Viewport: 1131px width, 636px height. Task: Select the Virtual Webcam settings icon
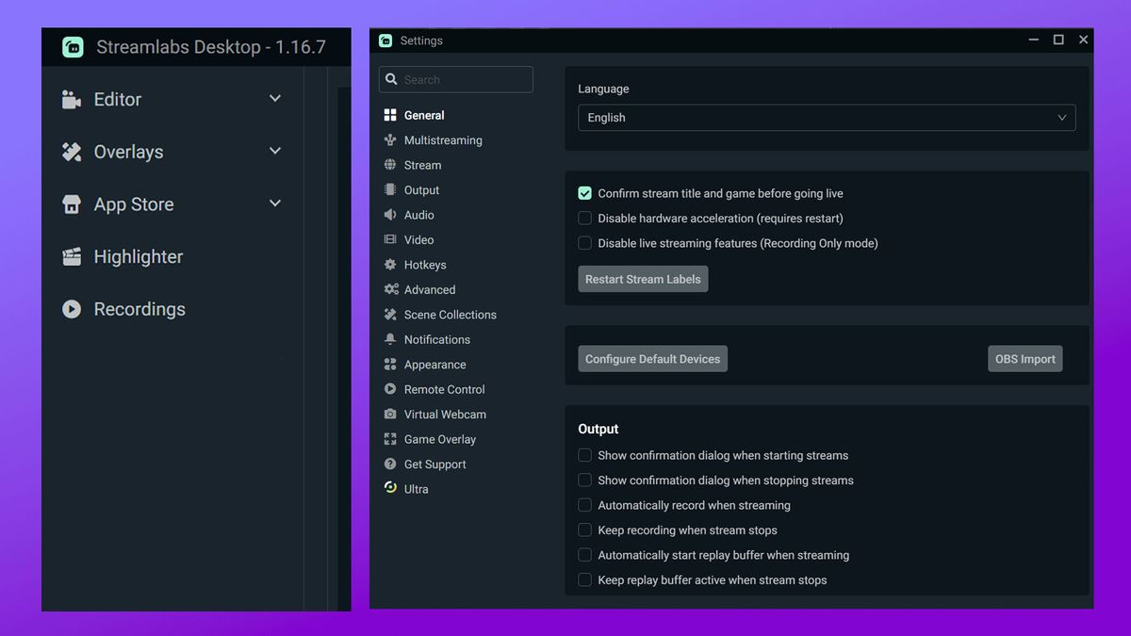[390, 414]
